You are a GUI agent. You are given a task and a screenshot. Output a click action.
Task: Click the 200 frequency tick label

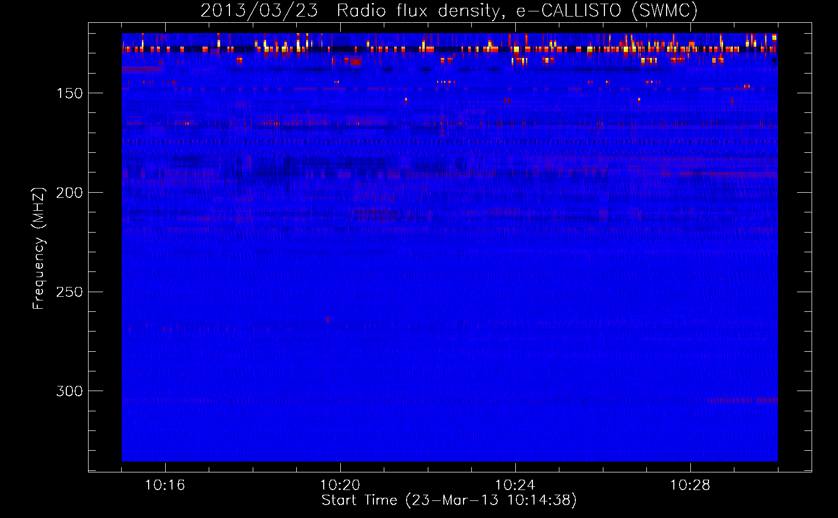[69, 193]
